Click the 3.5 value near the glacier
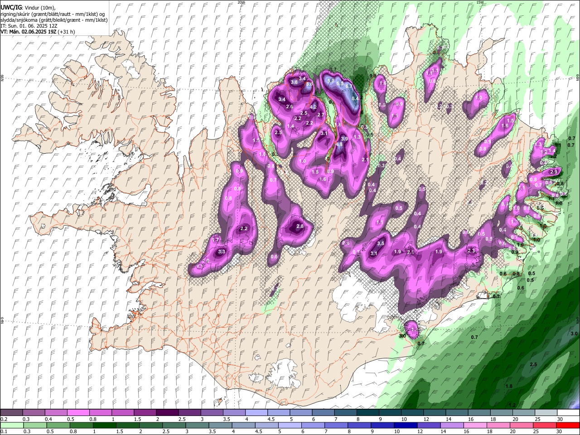Viewport: 580px width, 435px height. (x=381, y=243)
